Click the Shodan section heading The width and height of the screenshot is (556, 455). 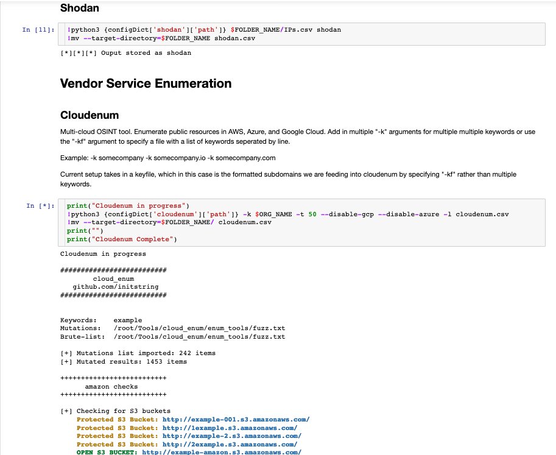point(79,8)
